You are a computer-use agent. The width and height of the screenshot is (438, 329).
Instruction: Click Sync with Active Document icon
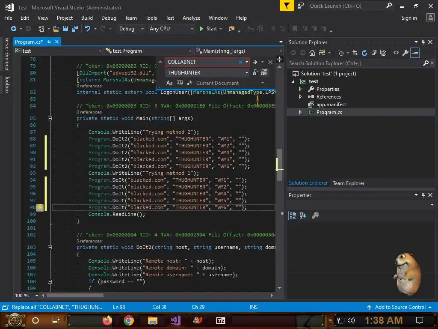click(355, 53)
